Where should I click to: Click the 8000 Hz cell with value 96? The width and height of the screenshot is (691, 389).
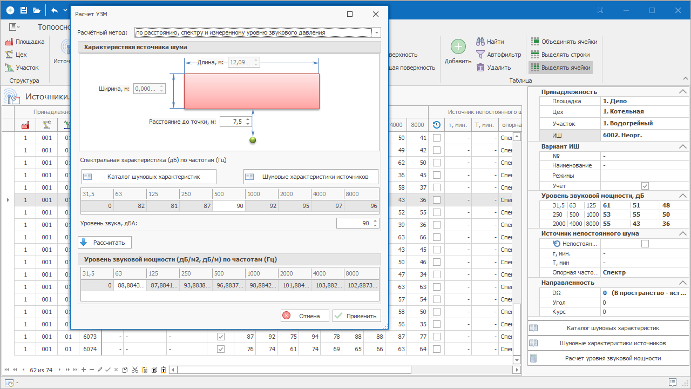coord(361,207)
